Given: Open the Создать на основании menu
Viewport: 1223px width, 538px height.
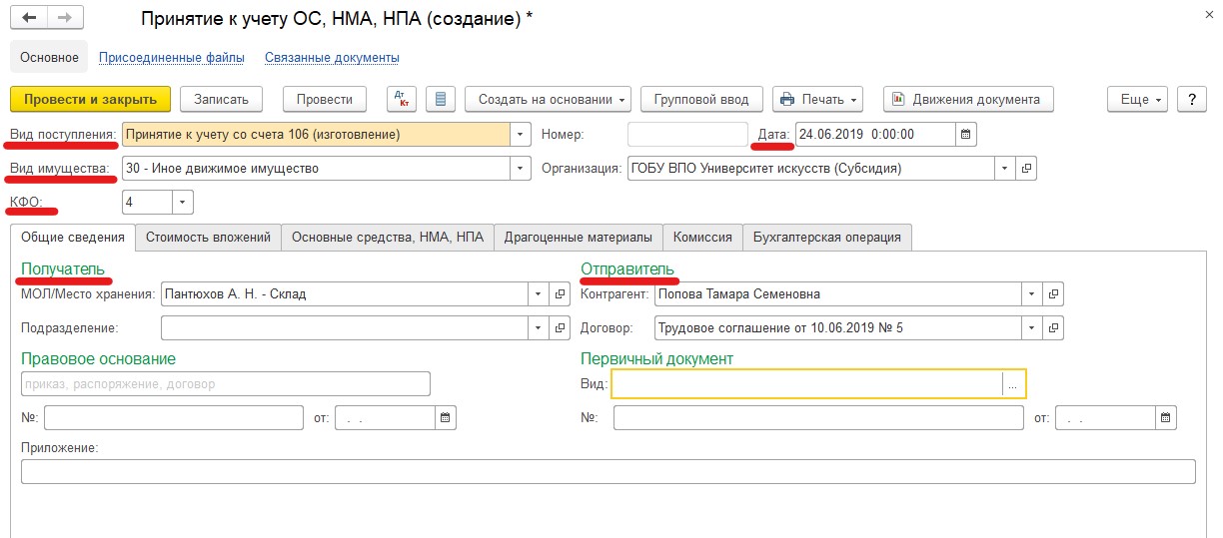Looking at the screenshot, I should coord(549,99).
